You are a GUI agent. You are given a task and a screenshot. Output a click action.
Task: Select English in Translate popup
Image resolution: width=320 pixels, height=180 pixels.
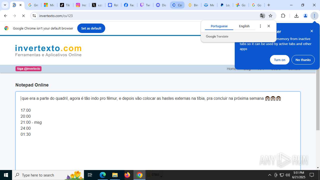click(244, 26)
